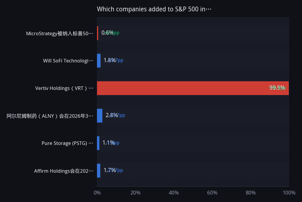The height and width of the screenshot is (202, 302).
Task: Click the 20% x-axis tick label
Action: [135, 192]
